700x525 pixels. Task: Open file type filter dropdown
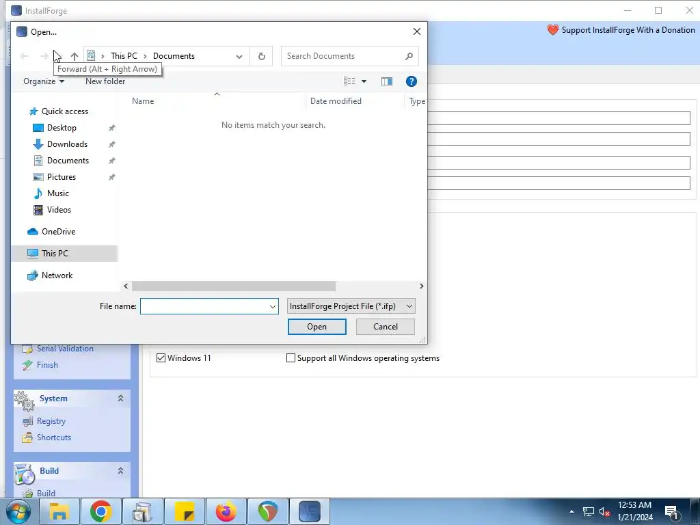point(351,306)
